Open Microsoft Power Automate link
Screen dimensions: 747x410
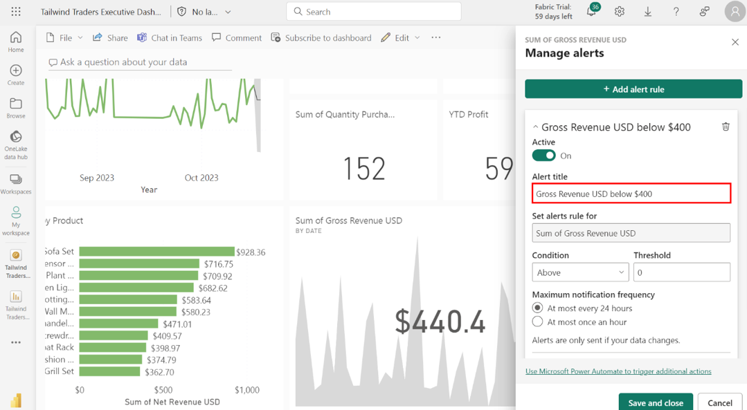tap(618, 371)
